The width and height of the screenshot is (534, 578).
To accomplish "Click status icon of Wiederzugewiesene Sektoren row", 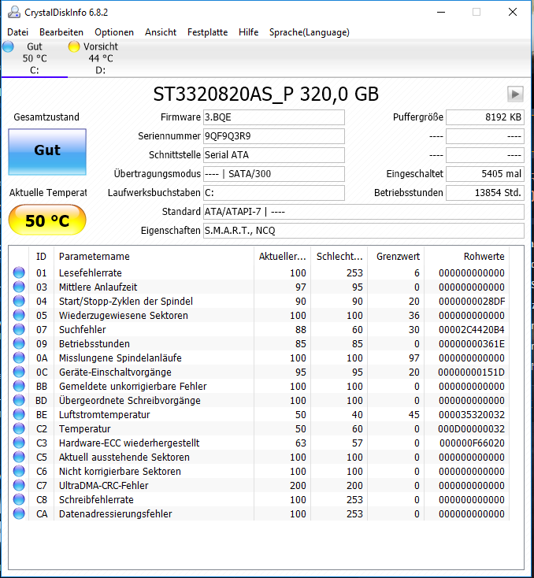I will click(x=19, y=315).
